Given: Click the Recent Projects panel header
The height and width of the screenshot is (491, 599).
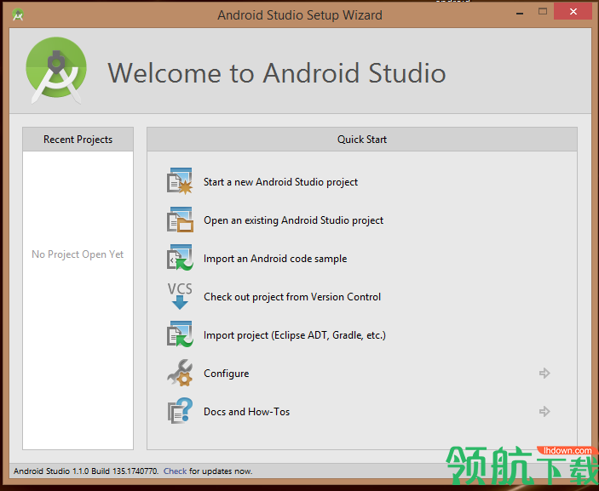Looking at the screenshot, I should (x=78, y=140).
